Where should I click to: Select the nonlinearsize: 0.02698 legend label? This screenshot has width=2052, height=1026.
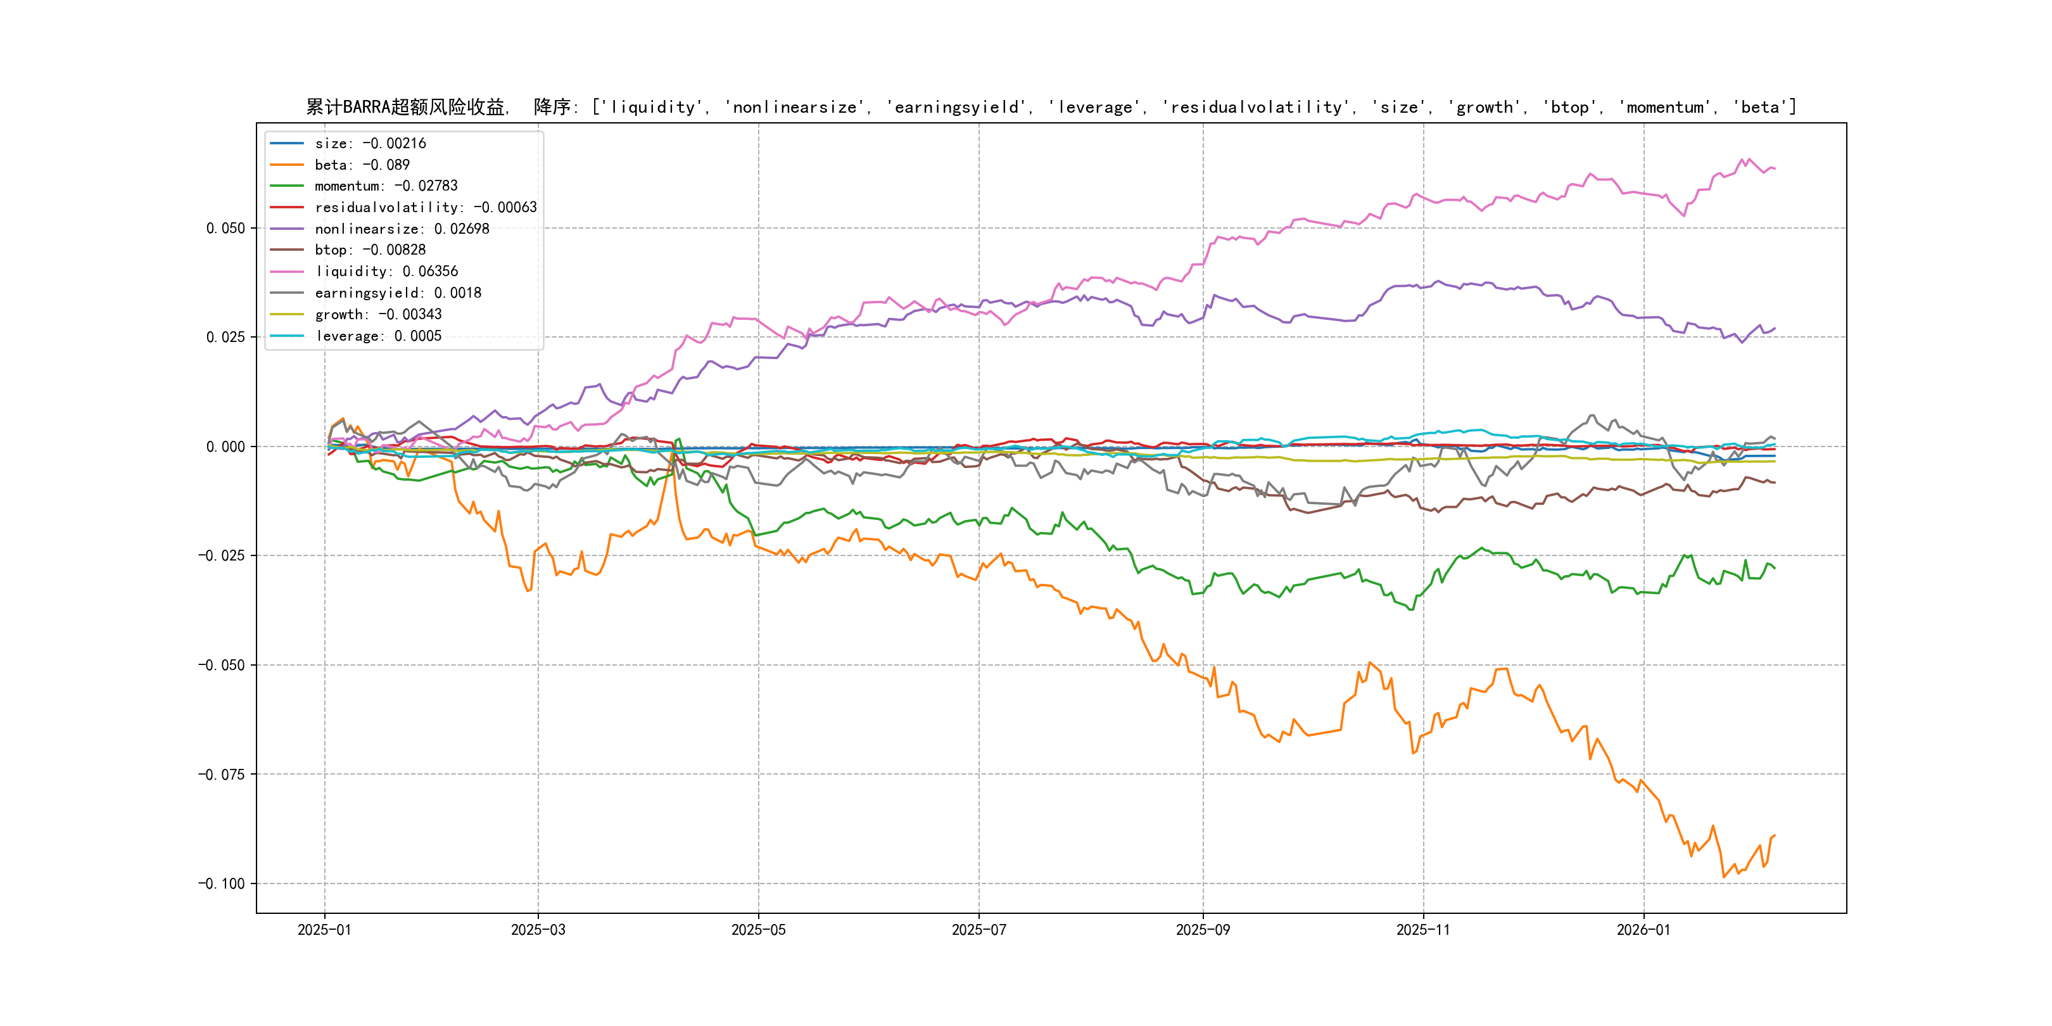(x=402, y=229)
